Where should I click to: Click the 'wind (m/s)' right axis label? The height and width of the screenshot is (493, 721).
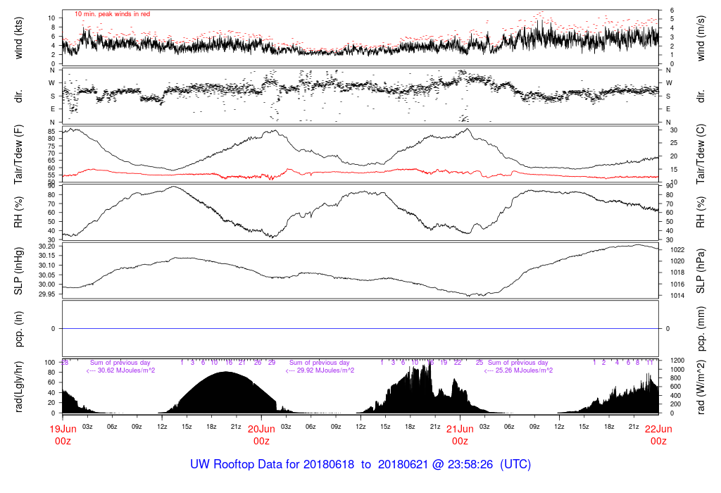click(x=702, y=38)
